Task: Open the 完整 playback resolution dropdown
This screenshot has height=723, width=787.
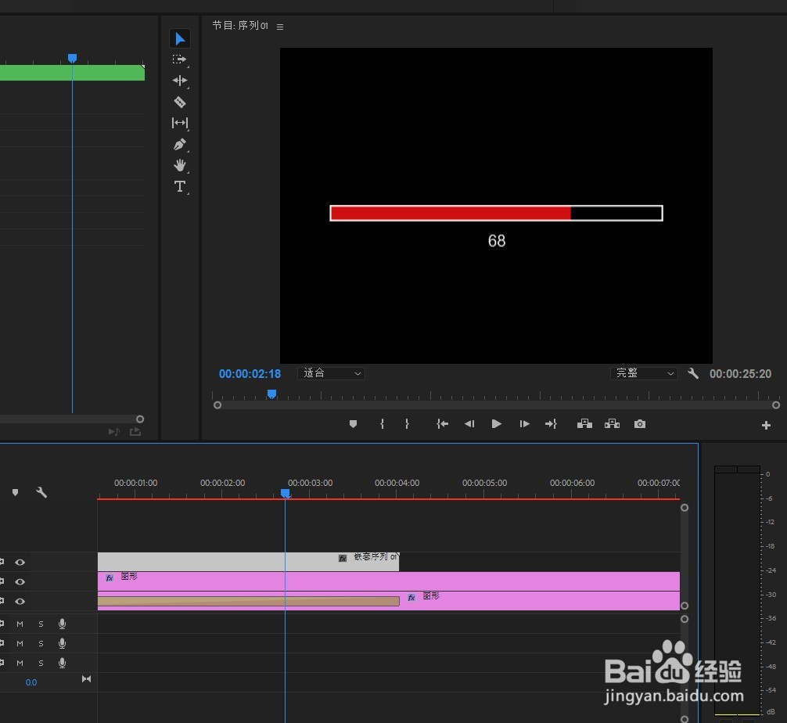Action: [x=644, y=373]
